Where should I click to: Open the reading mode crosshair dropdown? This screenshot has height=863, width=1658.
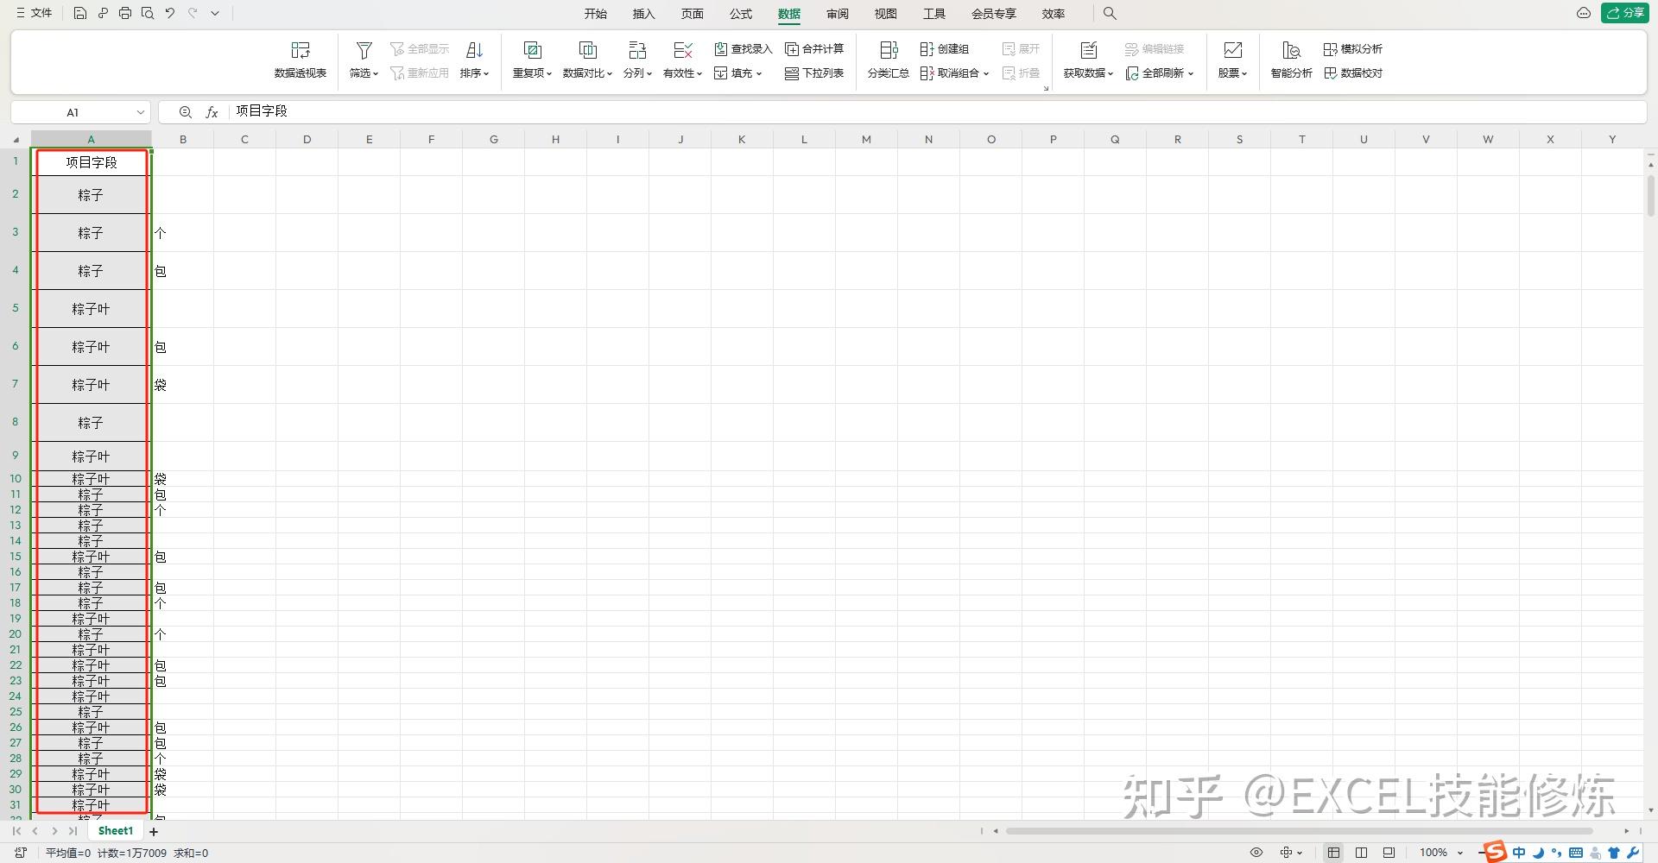pos(1291,853)
